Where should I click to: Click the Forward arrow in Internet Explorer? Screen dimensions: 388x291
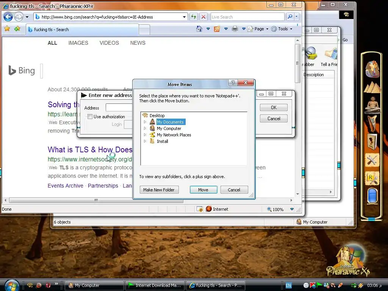[x=19, y=17]
